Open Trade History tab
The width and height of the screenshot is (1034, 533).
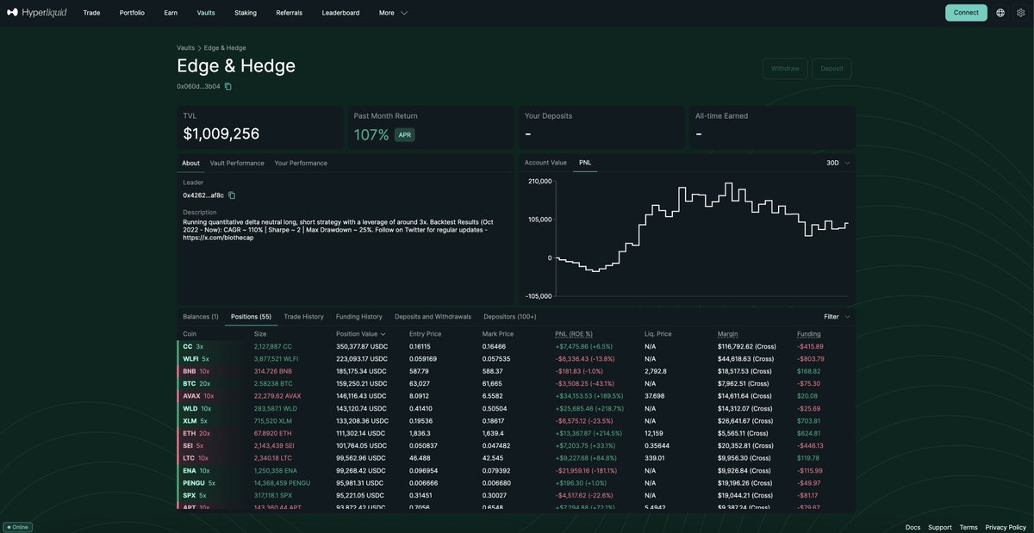coord(303,317)
